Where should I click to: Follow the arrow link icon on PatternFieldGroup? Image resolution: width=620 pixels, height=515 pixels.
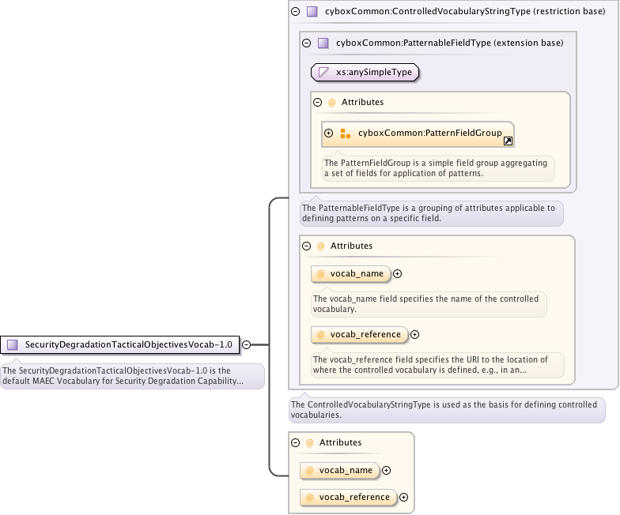(508, 141)
